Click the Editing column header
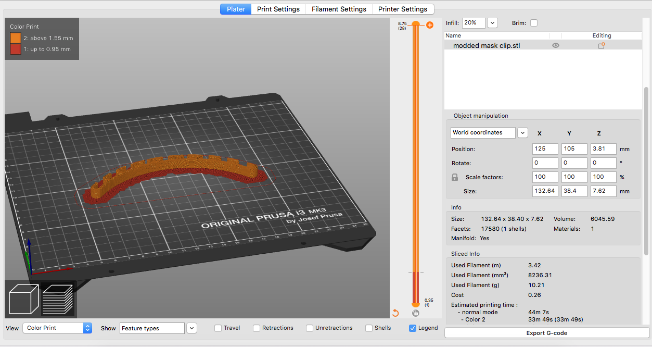The width and height of the screenshot is (652, 347). coord(602,35)
